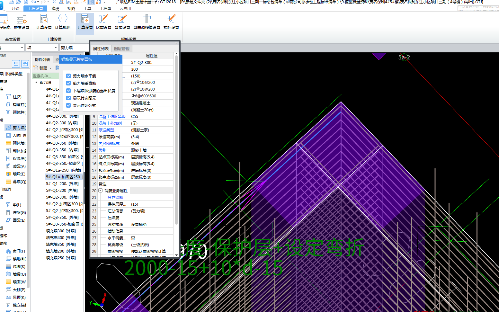Switch navigation tree to panel view icon
Viewport: 499px width, 312px height.
25,64
